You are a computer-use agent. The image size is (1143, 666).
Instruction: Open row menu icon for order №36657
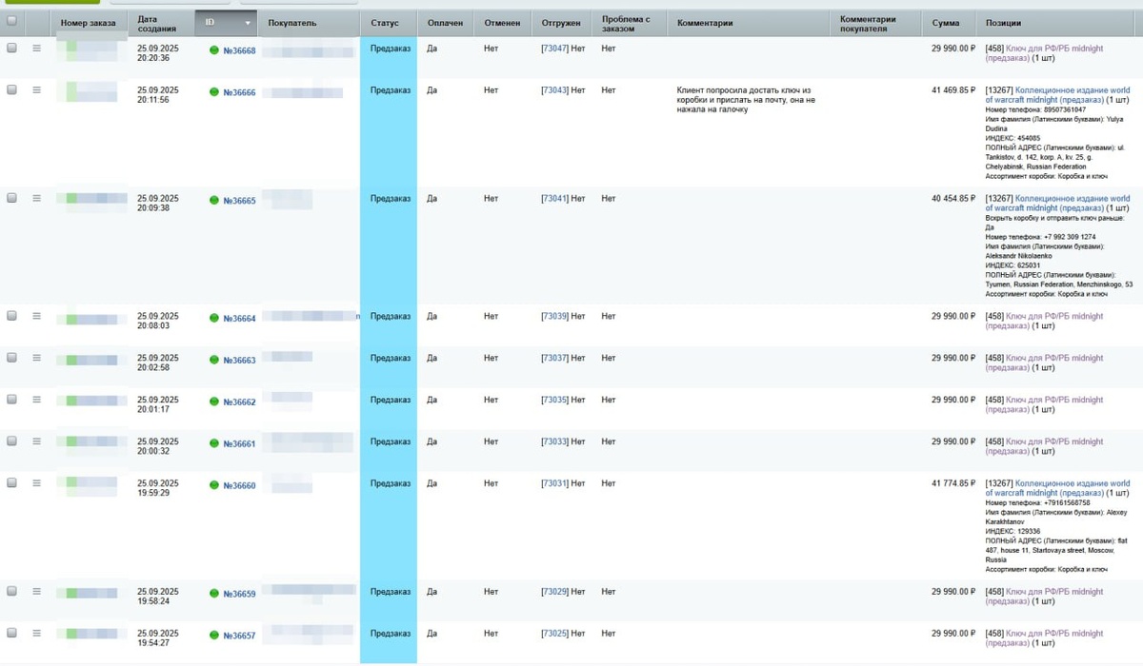click(36, 633)
